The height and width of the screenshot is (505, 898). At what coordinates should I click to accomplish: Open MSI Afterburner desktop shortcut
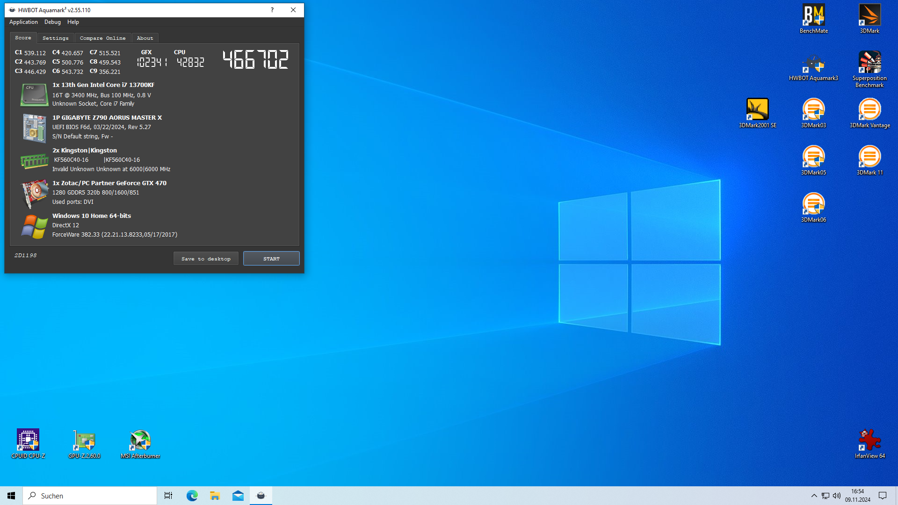(140, 444)
